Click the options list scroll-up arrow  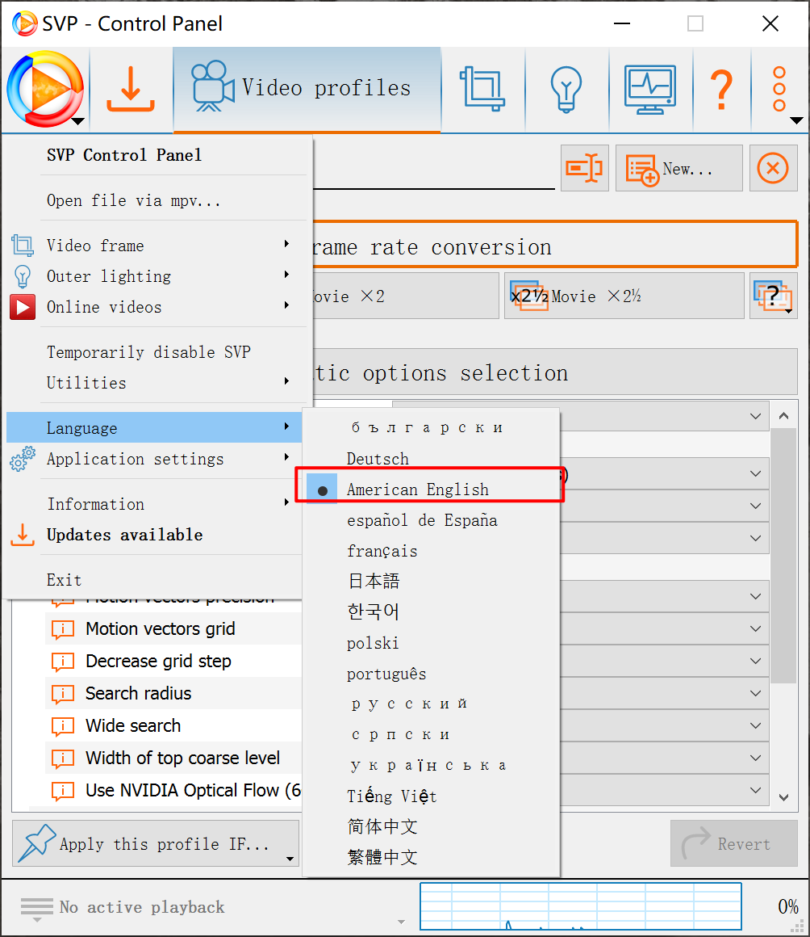783,415
